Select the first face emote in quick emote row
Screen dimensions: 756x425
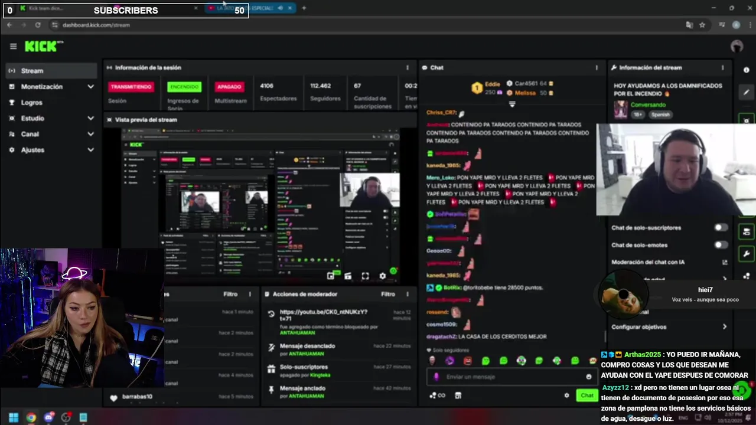[x=432, y=361]
